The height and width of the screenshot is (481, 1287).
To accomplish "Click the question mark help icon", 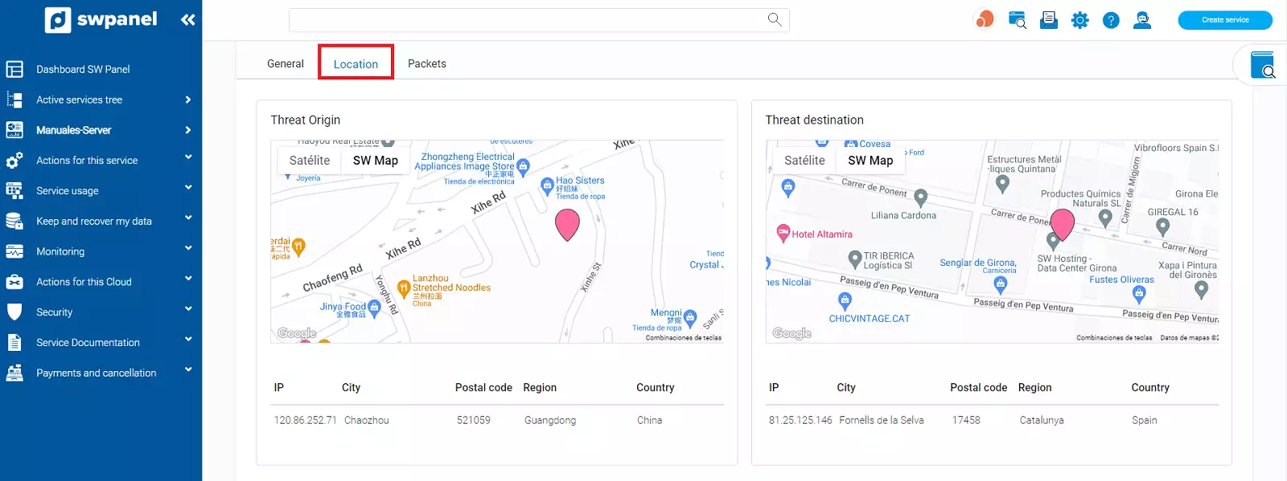I will click(1111, 20).
